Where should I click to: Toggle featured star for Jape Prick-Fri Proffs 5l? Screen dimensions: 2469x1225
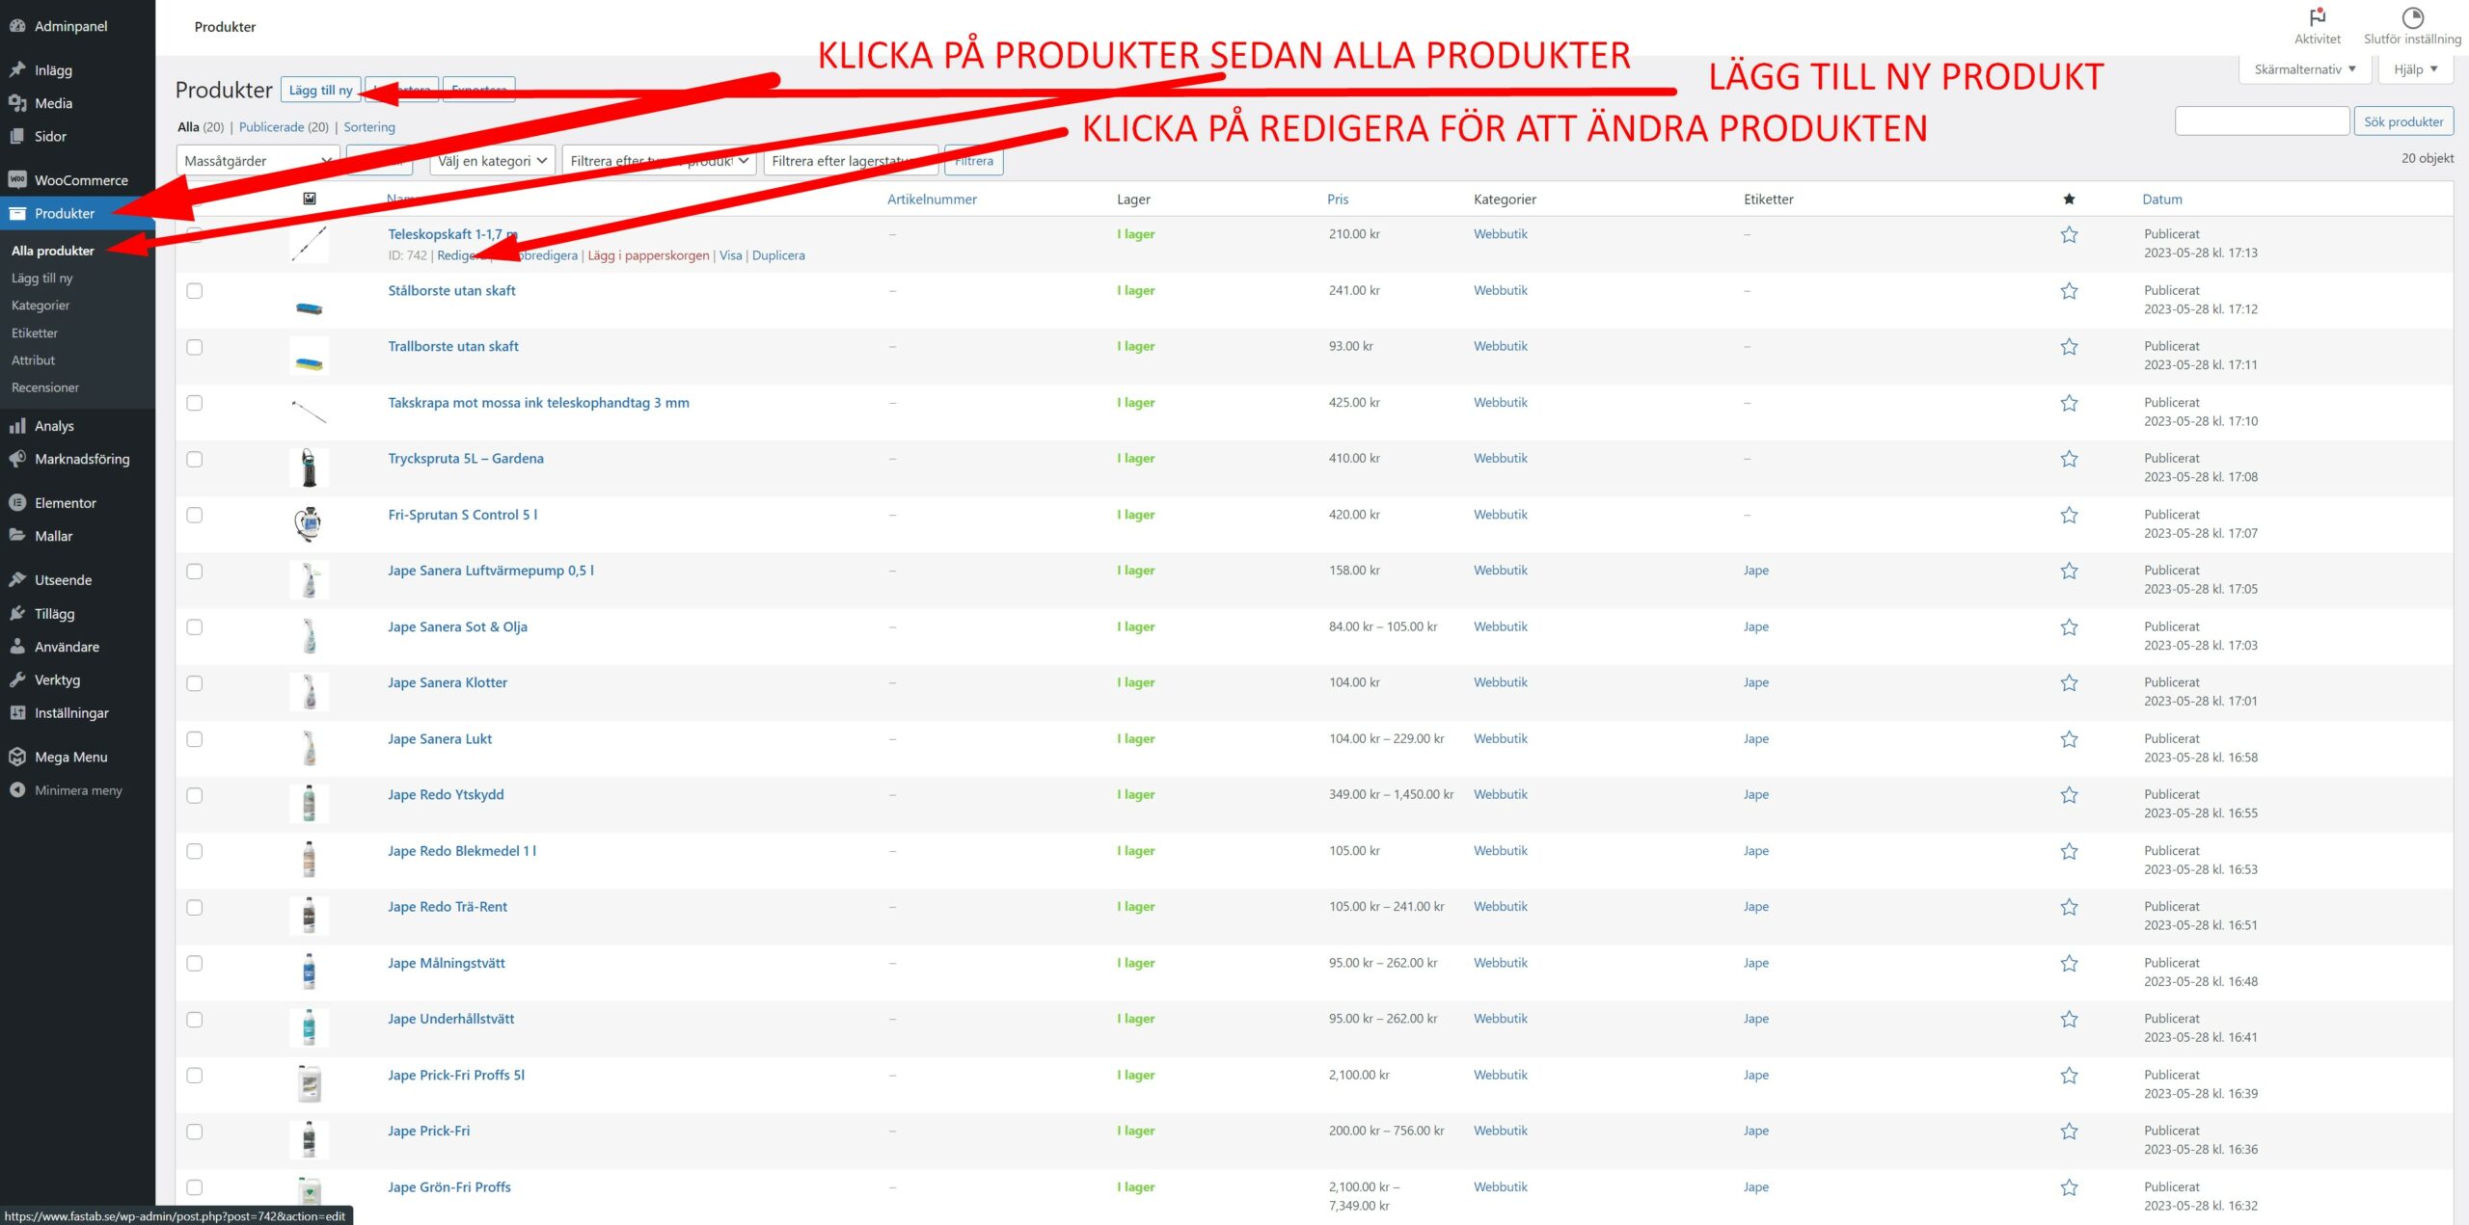click(2069, 1076)
